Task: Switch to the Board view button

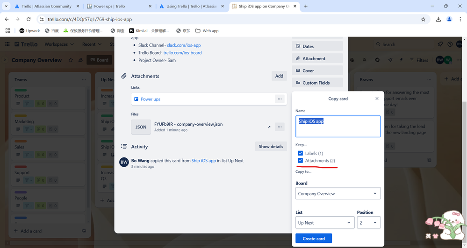Action: point(100,60)
